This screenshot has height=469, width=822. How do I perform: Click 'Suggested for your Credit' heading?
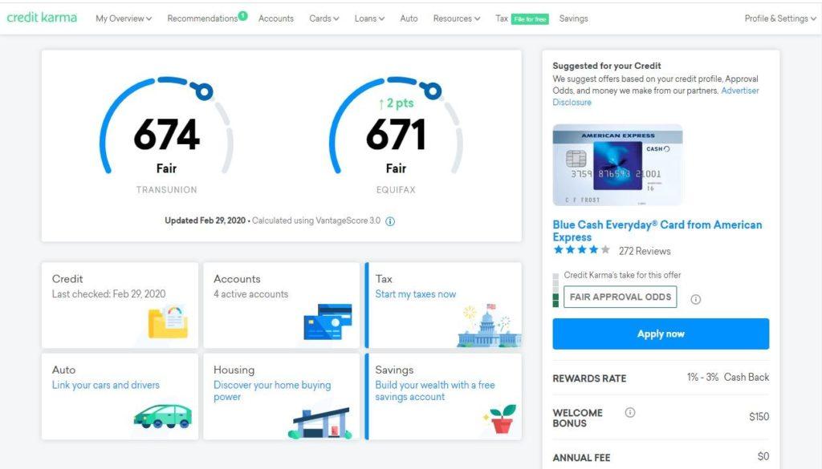[x=607, y=66]
